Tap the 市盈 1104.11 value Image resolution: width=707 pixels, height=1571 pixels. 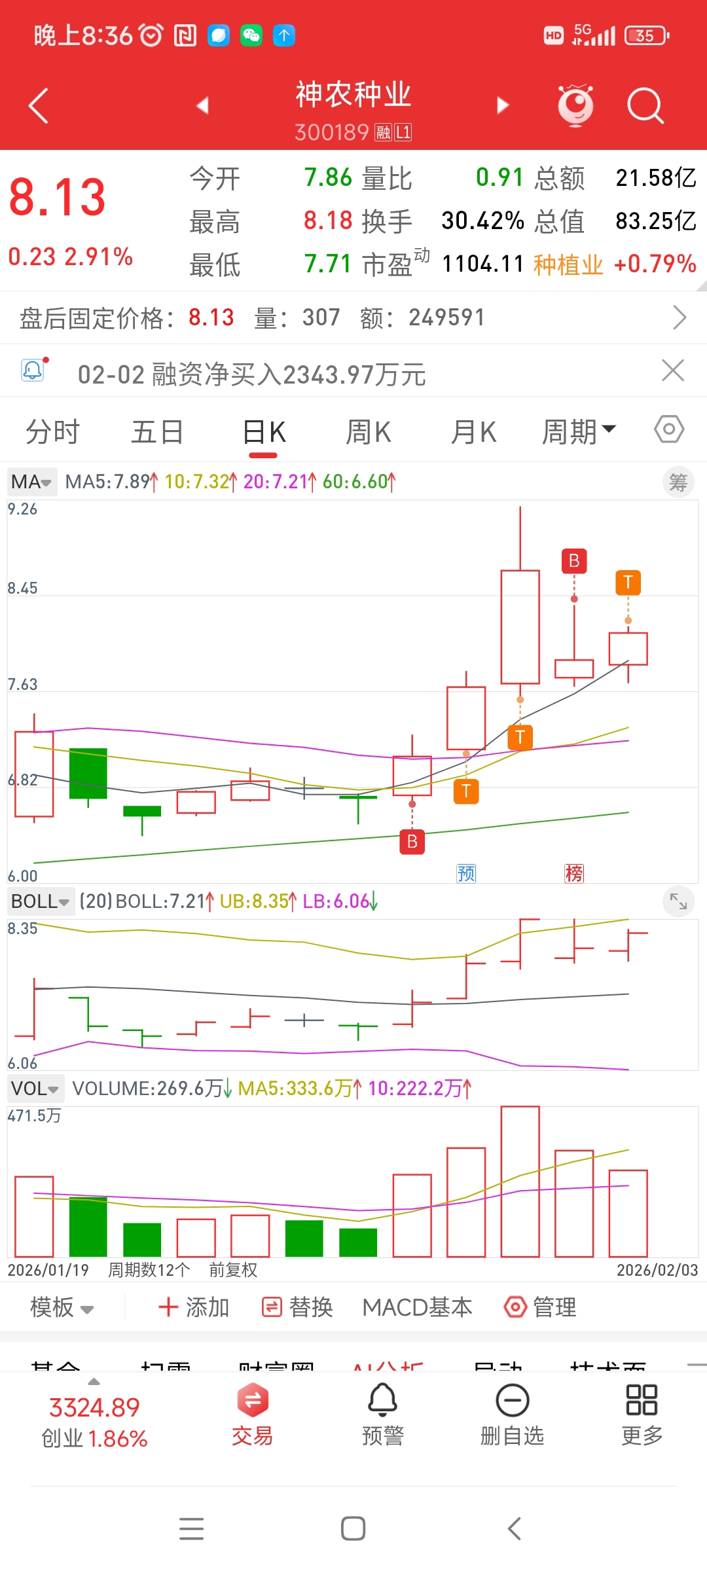pos(483,264)
